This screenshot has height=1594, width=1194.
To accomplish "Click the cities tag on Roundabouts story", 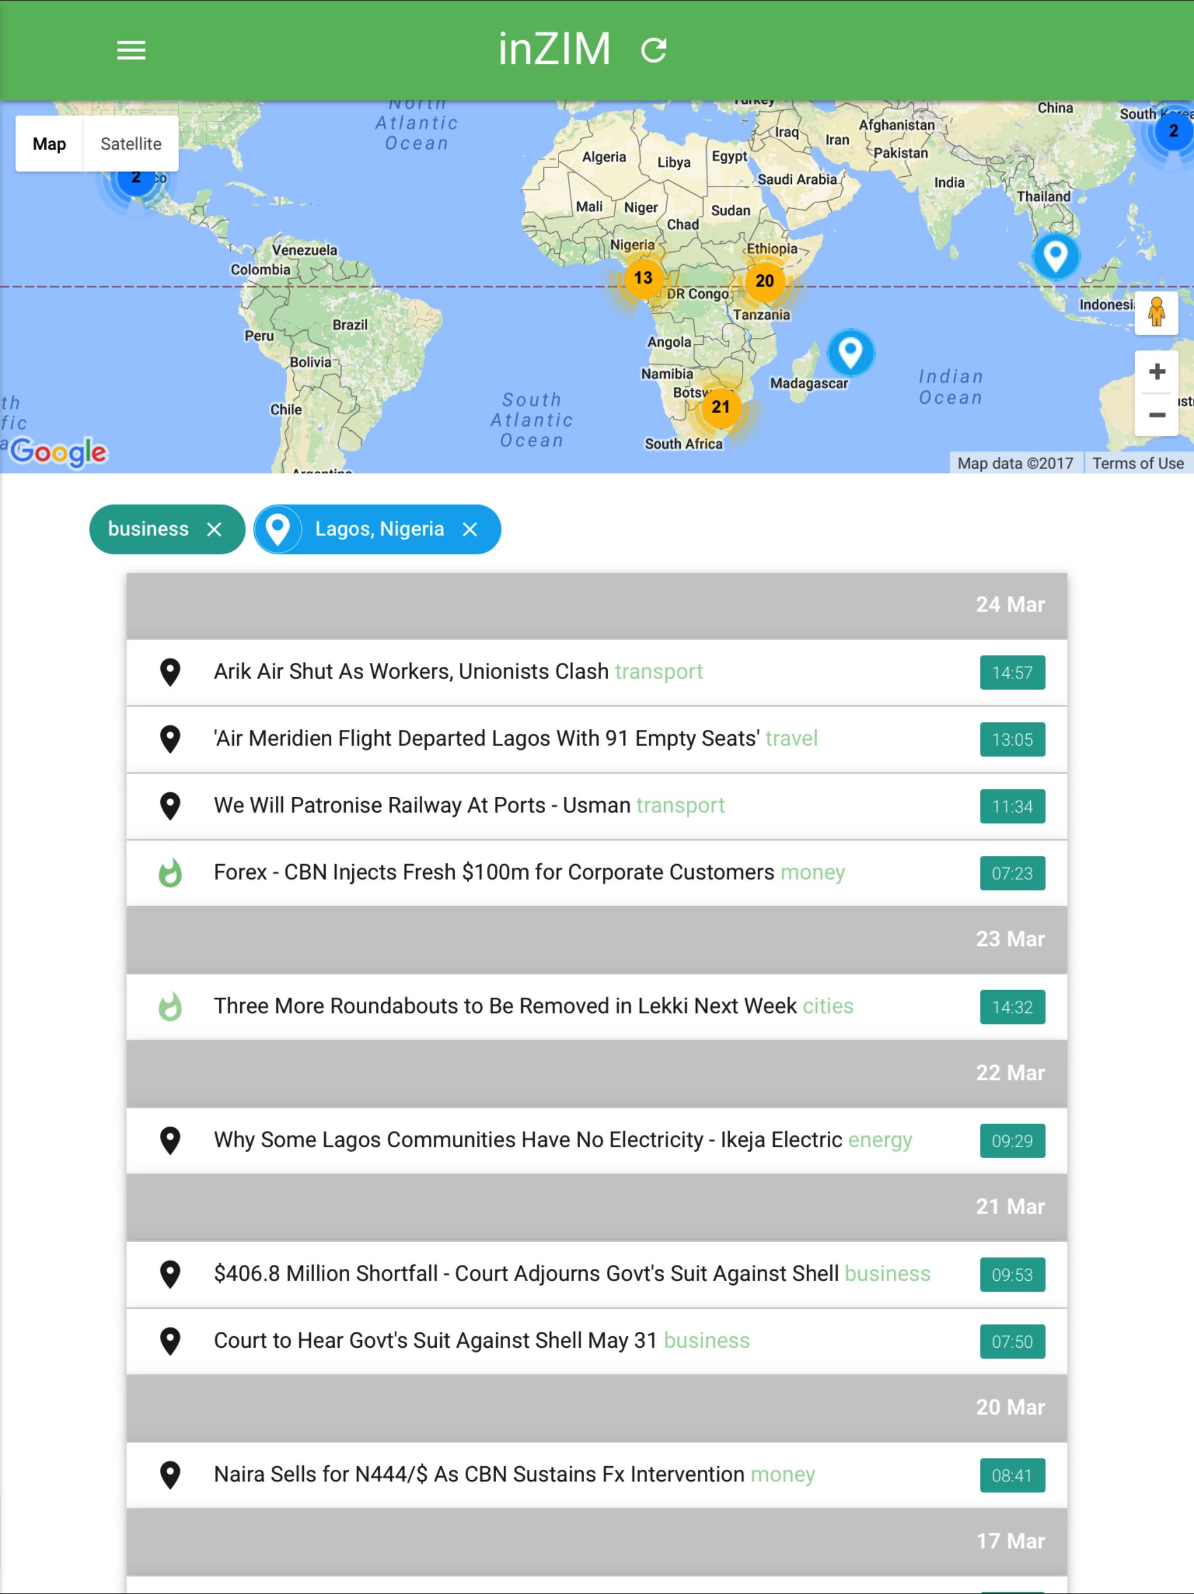I will (828, 1006).
